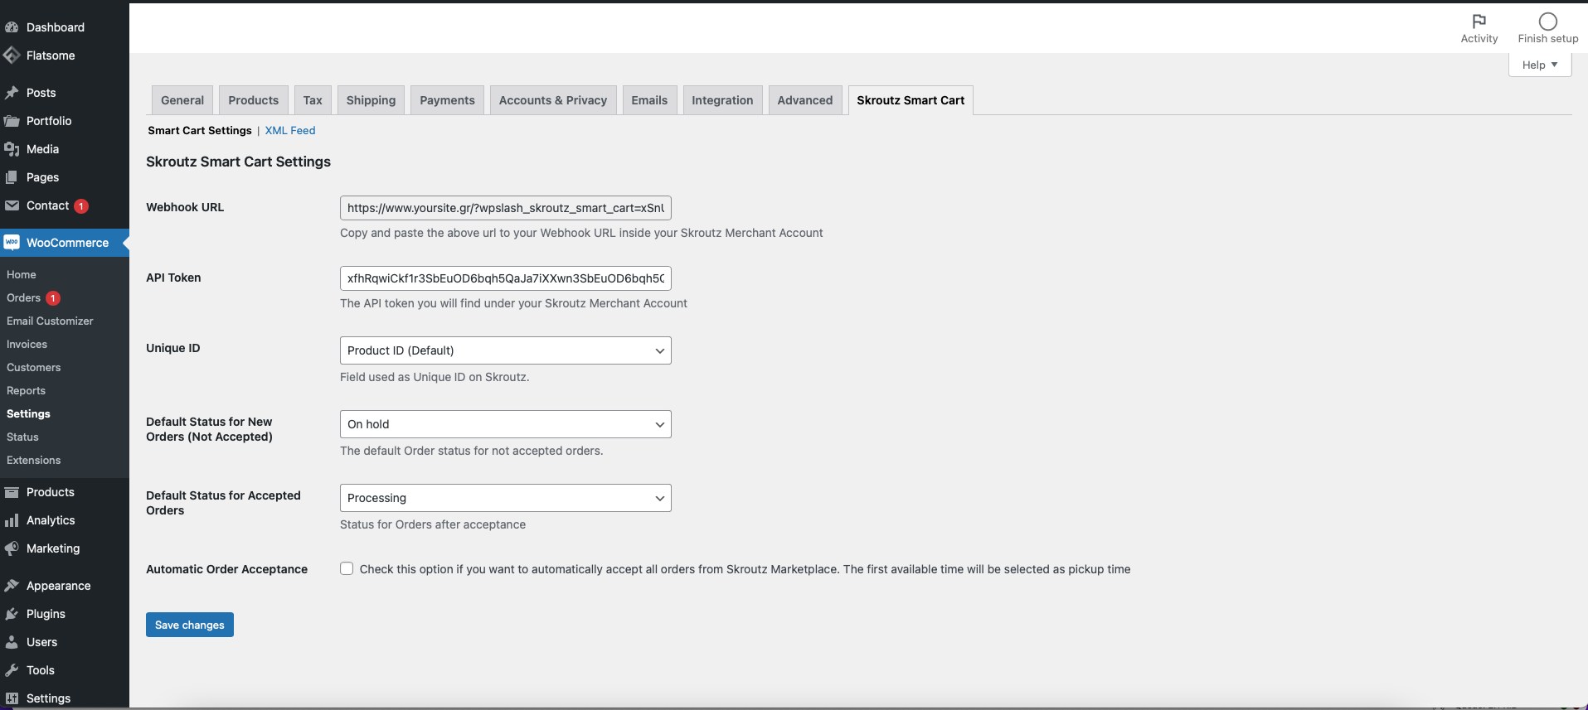The width and height of the screenshot is (1588, 710).
Task: Enable Automatic Order Acceptance checkbox
Action: 347,568
